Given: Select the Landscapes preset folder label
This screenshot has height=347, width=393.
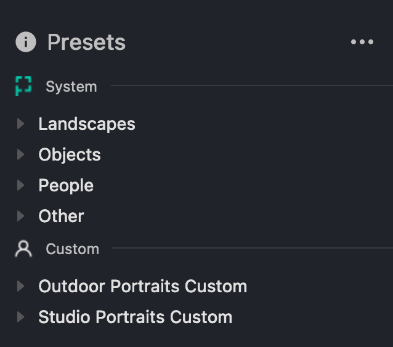Looking at the screenshot, I should 87,124.
